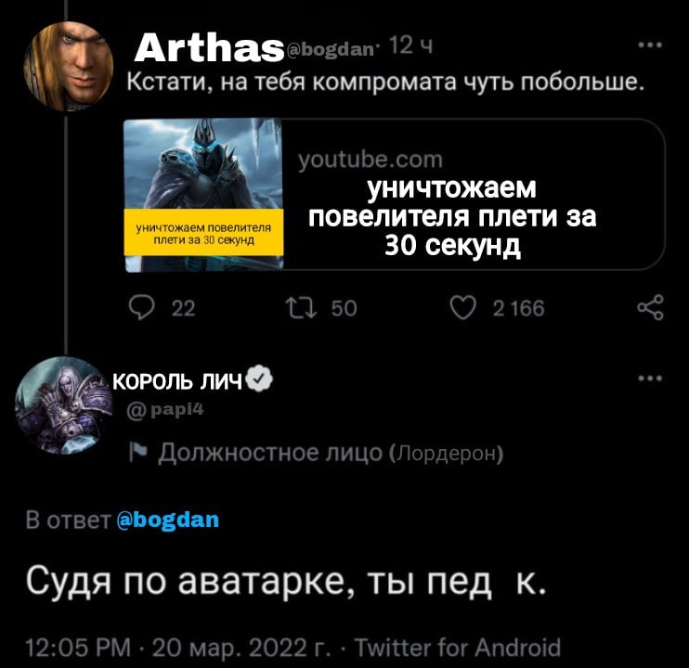This screenshot has width=689, height=668.
Task: Open the YouTube video thumbnail preview
Action: pyautogui.click(x=203, y=196)
